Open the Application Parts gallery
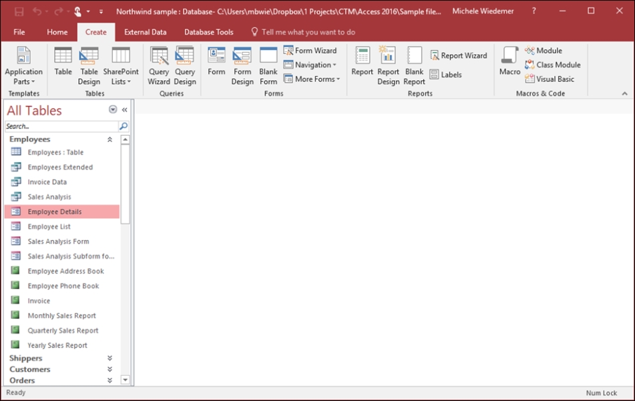The image size is (635, 401). pos(23,65)
